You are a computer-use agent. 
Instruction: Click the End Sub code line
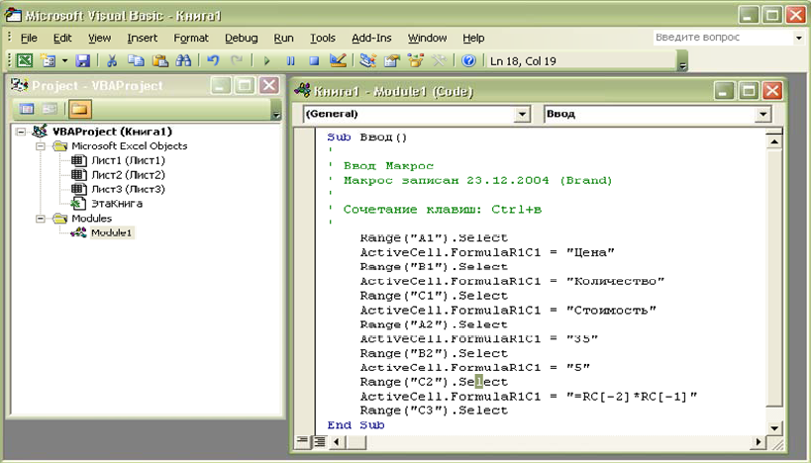[355, 424]
